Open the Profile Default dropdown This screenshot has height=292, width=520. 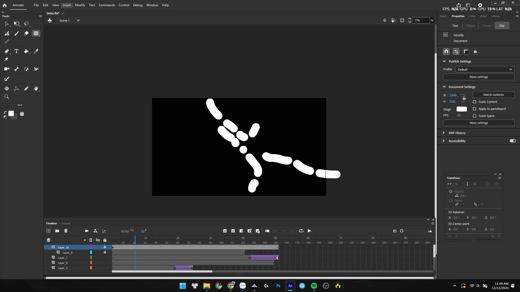[485, 69]
